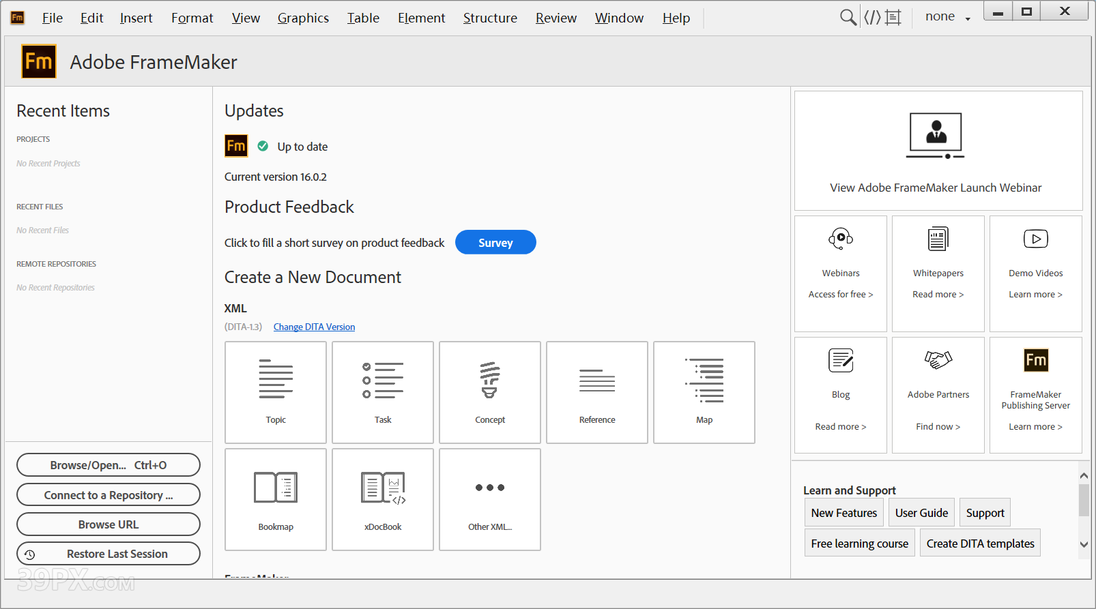Click the Fm icon under Updates
Image resolution: width=1096 pixels, height=609 pixels.
click(x=236, y=146)
